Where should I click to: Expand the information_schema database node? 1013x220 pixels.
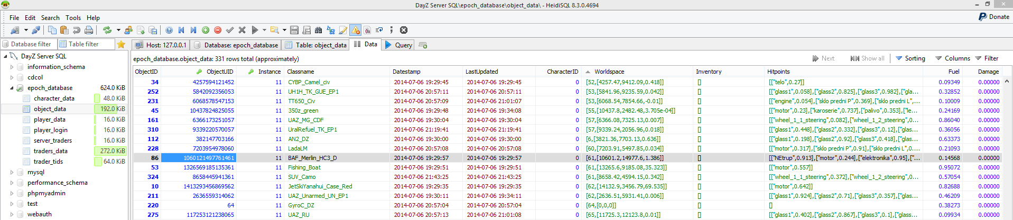[12, 67]
